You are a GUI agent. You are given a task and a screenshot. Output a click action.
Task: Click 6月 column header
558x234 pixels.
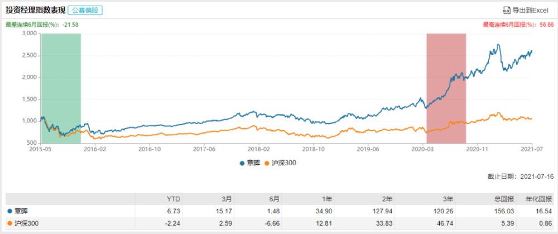(276, 199)
